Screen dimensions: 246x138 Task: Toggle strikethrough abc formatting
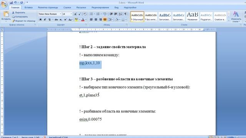57,20
